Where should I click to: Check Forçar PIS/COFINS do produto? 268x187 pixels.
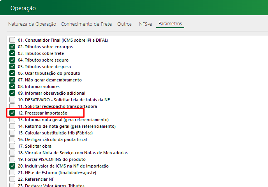click(x=12, y=159)
